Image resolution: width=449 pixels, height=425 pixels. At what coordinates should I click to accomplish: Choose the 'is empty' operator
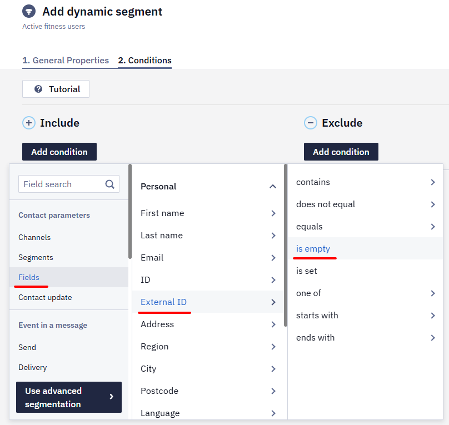pyautogui.click(x=366, y=248)
